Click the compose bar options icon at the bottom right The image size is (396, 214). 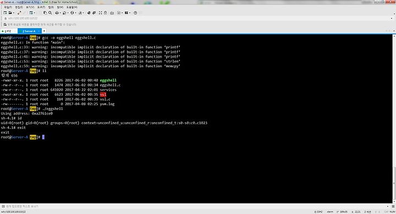coord(393,206)
